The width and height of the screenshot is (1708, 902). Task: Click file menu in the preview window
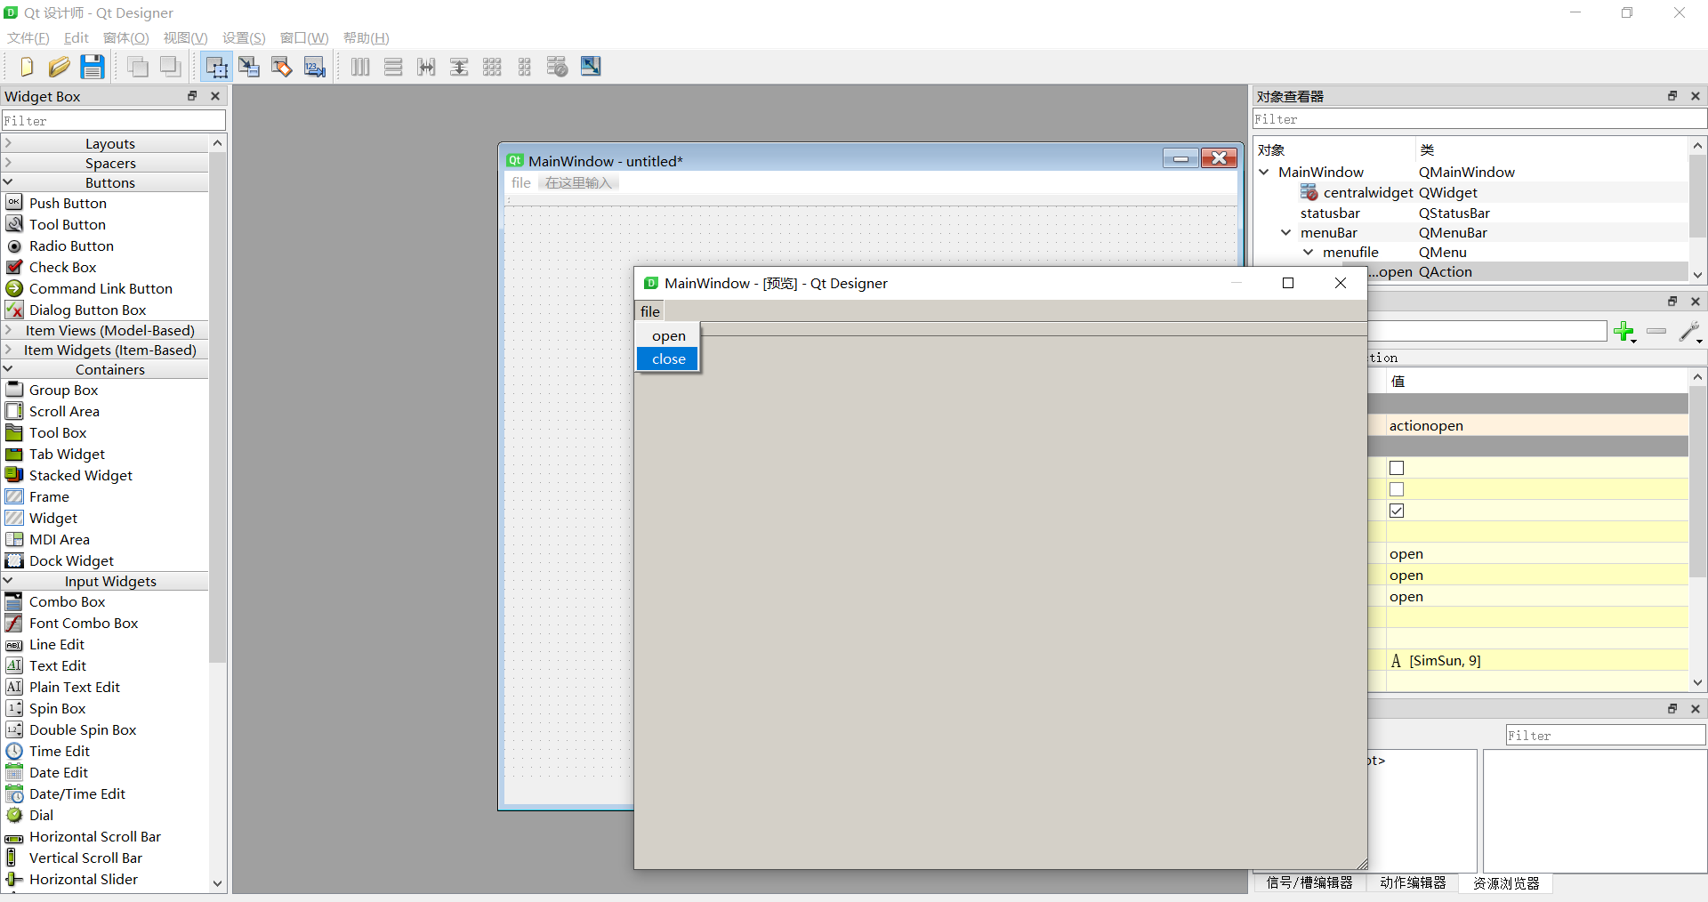[650, 311]
